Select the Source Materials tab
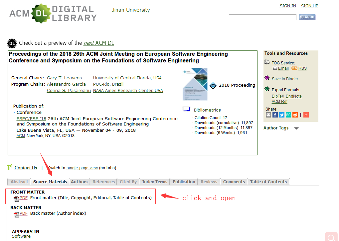The image size is (339, 241). [50, 182]
